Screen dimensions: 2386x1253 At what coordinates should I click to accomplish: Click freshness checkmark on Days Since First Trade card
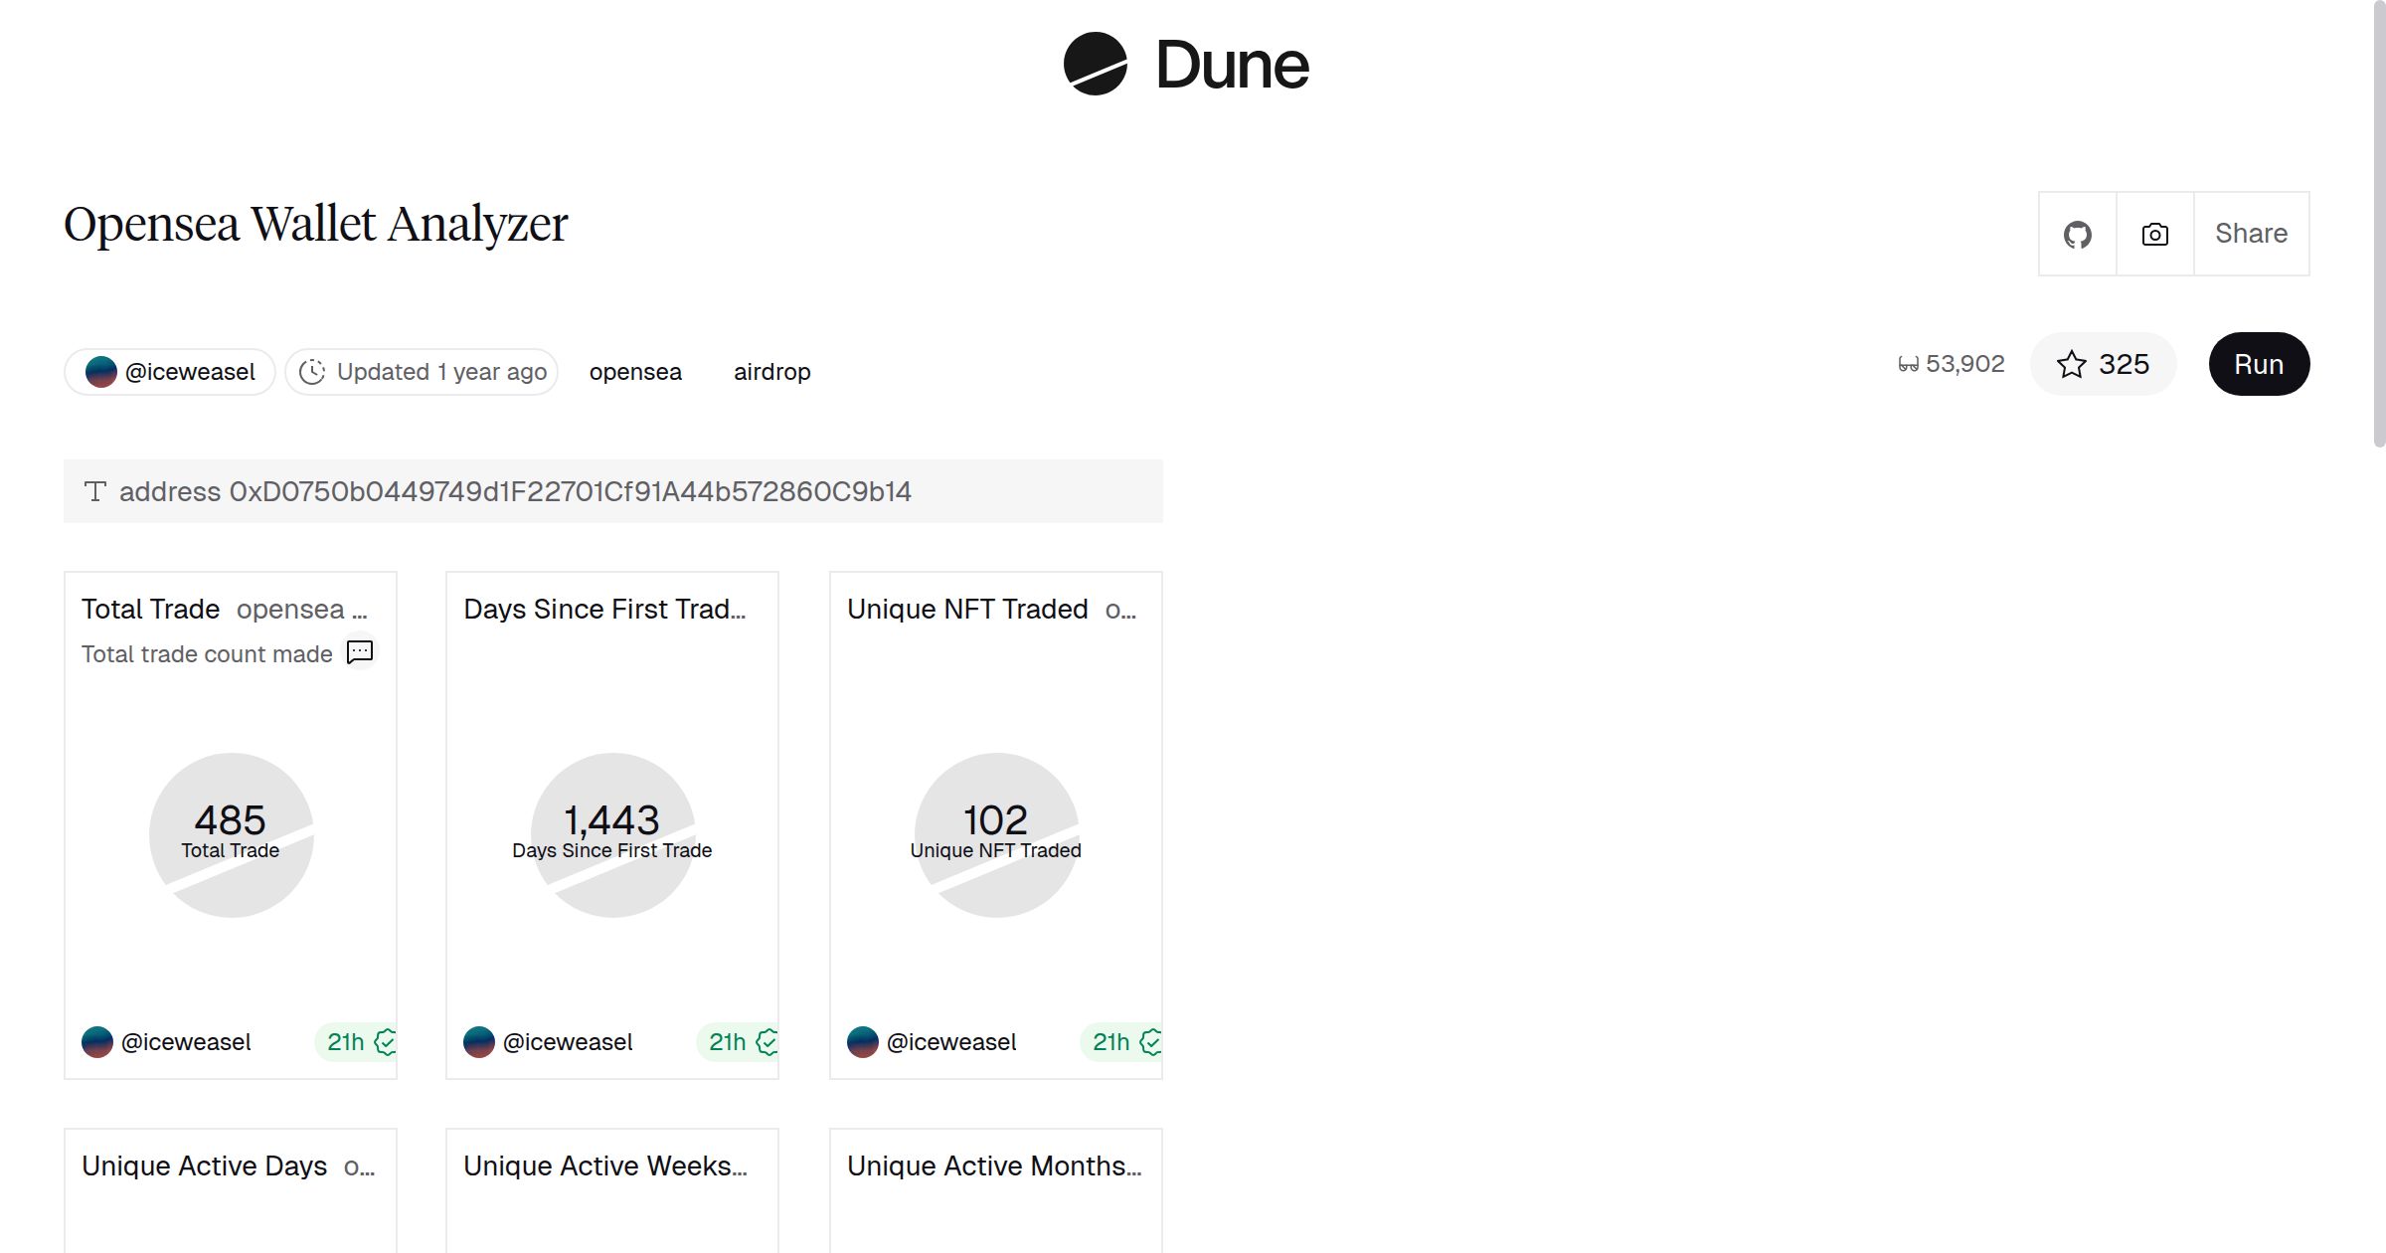coord(767,1042)
